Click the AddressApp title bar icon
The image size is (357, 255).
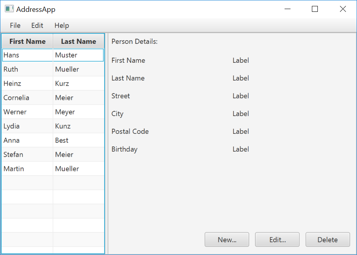pos(9,9)
